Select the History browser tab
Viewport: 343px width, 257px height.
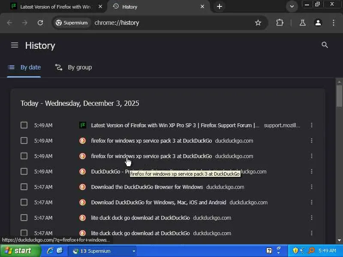(x=159, y=7)
